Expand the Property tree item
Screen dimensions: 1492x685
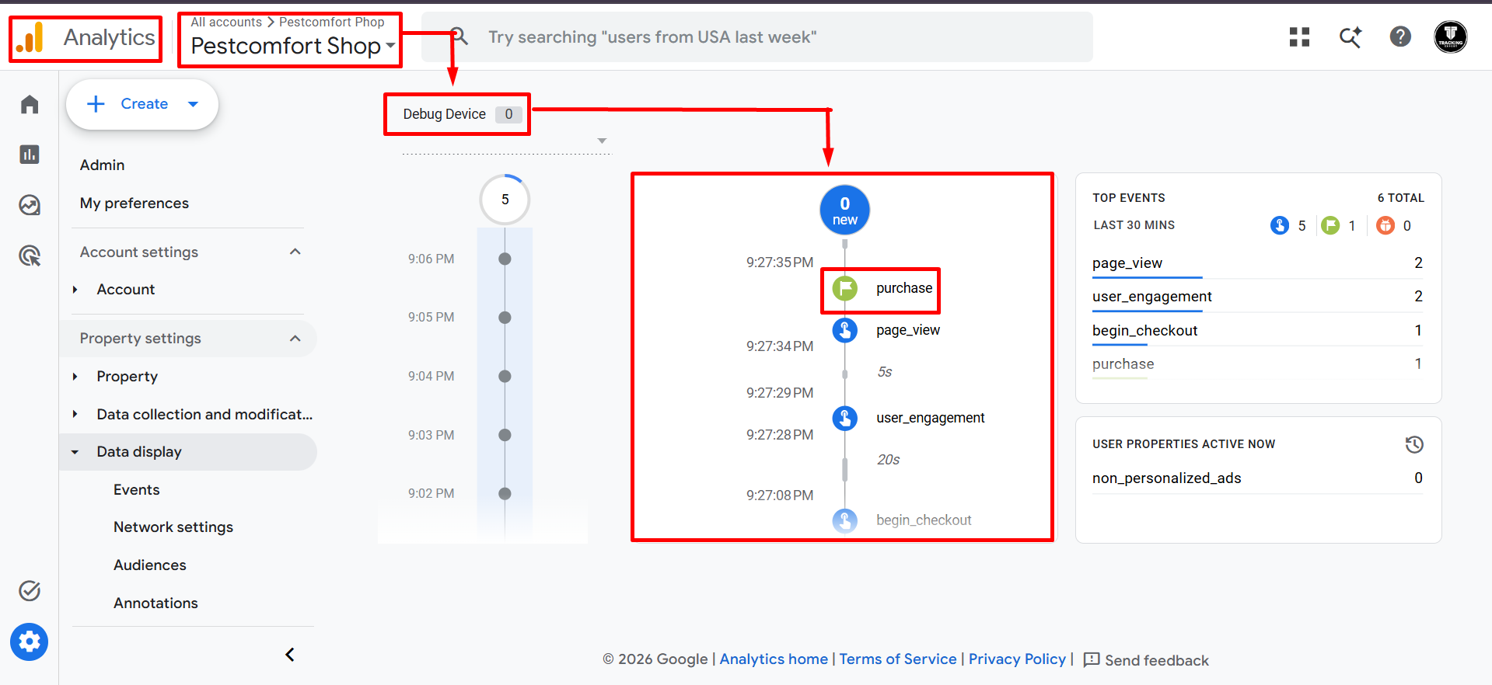coord(75,377)
